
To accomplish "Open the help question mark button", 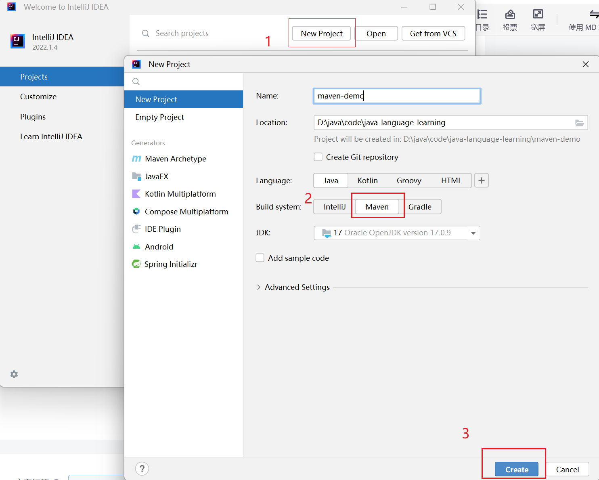I will [x=142, y=469].
